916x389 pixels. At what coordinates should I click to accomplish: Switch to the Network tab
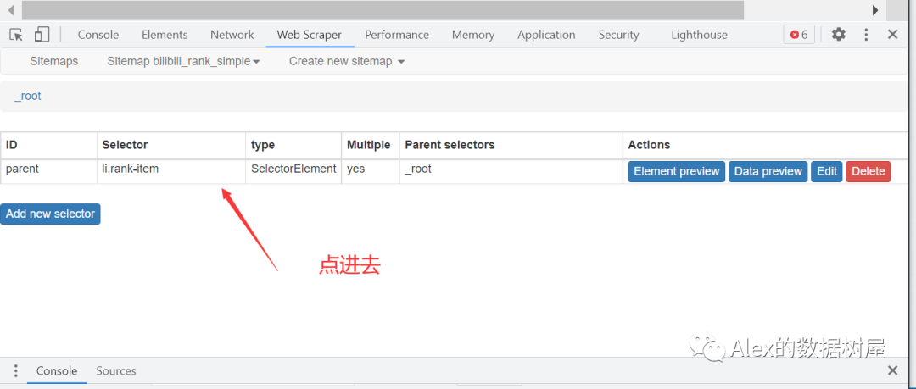pos(232,35)
